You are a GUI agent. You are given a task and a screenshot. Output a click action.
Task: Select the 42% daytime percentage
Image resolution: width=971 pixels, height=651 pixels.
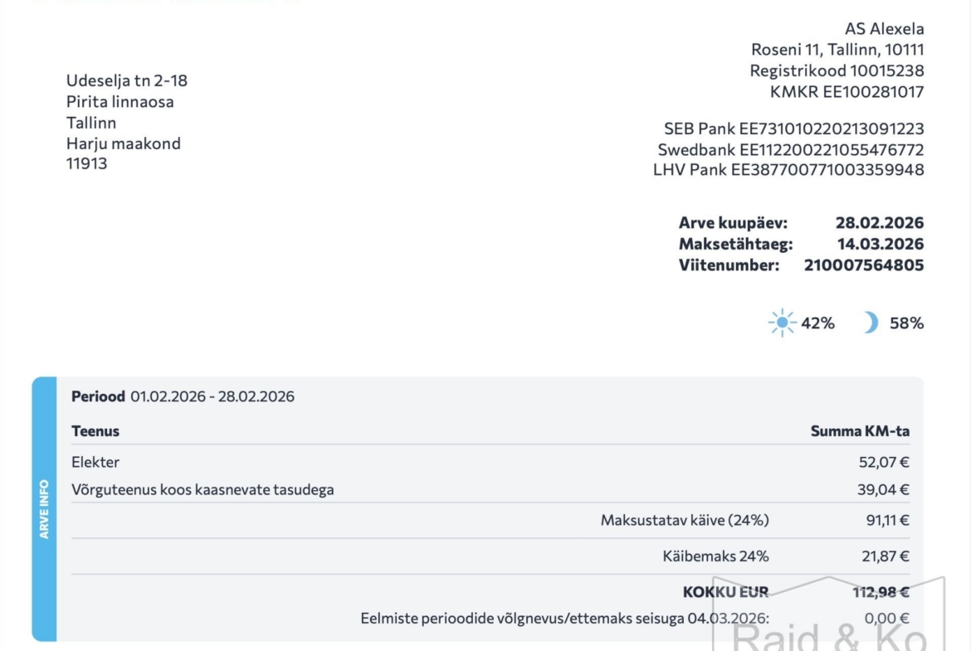(x=817, y=323)
